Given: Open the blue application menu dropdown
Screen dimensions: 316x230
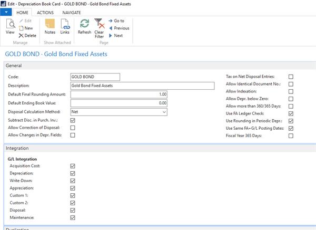Looking at the screenshot, I should coord(6,12).
